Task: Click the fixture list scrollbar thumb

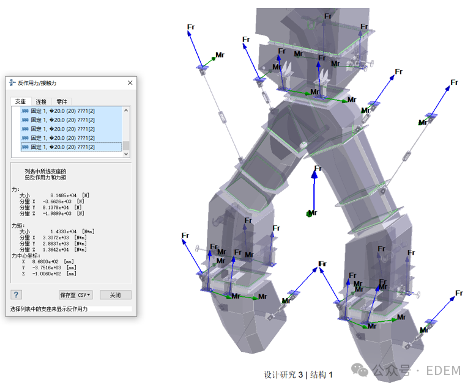Action: tap(126, 145)
